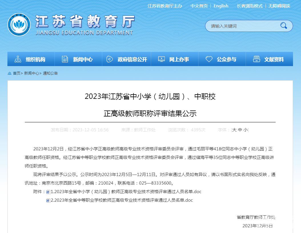
Task: Focus the 请输入关键词 search field
Action: tap(242, 26)
